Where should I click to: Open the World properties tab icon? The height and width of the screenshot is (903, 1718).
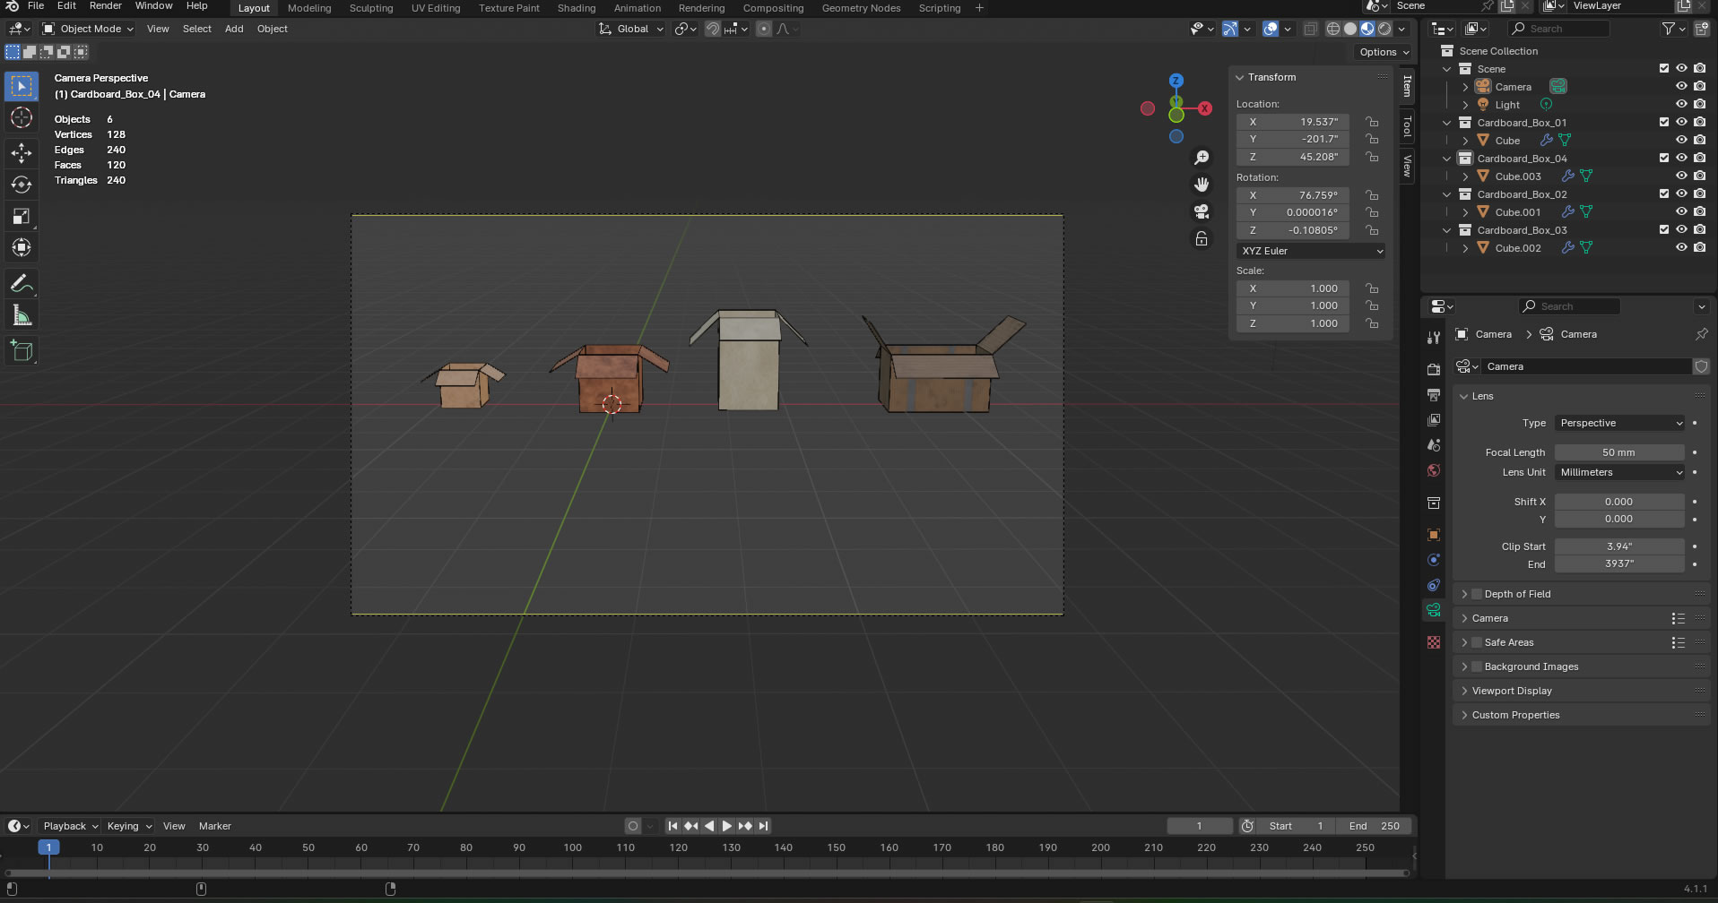1433,470
